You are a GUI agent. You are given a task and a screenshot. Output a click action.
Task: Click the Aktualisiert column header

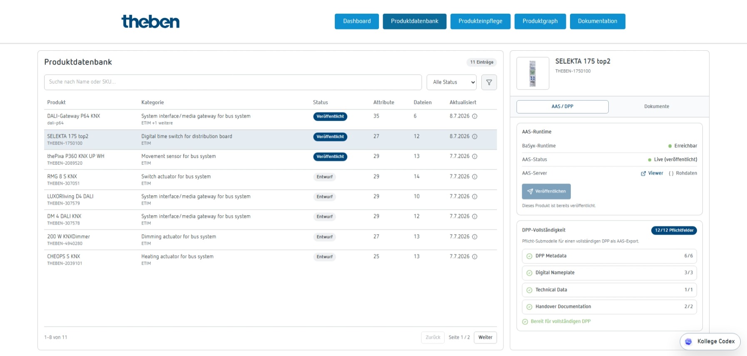tap(463, 103)
